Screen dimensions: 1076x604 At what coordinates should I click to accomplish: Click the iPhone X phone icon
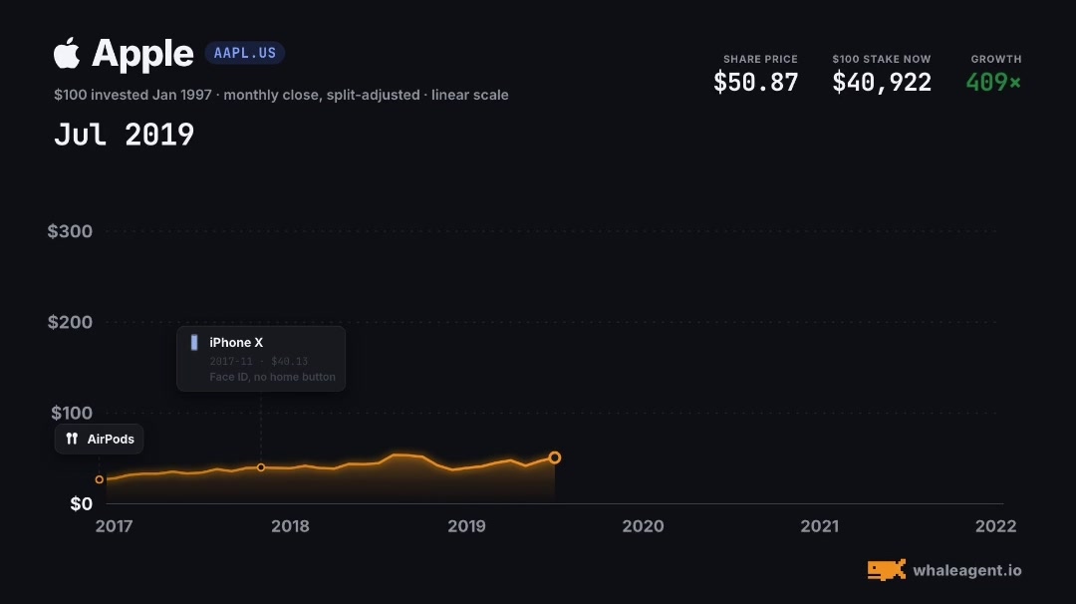pos(194,343)
